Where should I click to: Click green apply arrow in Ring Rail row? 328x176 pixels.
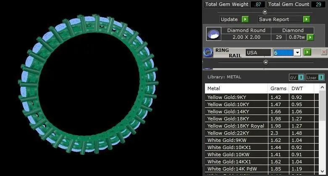click(307, 52)
